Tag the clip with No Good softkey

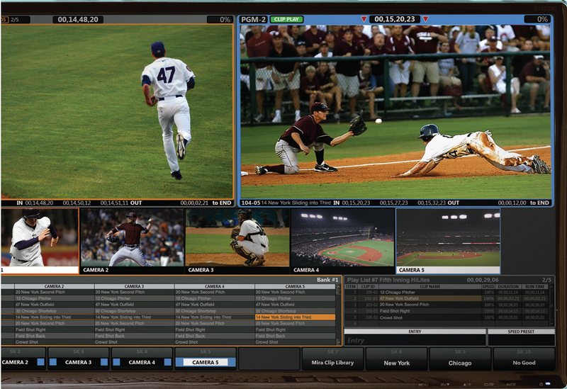[524, 363]
